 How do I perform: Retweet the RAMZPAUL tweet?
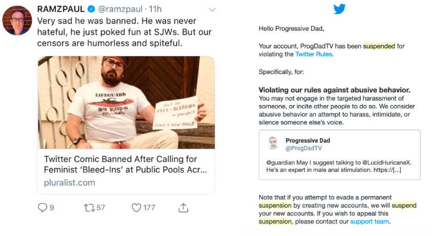[x=89, y=207]
